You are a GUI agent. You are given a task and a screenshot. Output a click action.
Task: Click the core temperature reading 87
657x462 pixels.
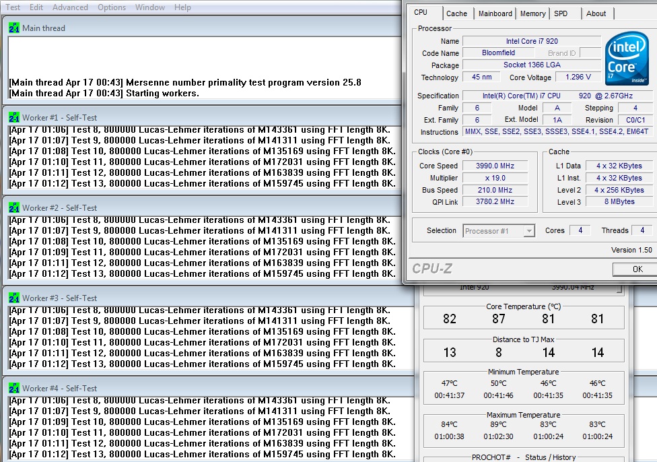[x=499, y=319]
